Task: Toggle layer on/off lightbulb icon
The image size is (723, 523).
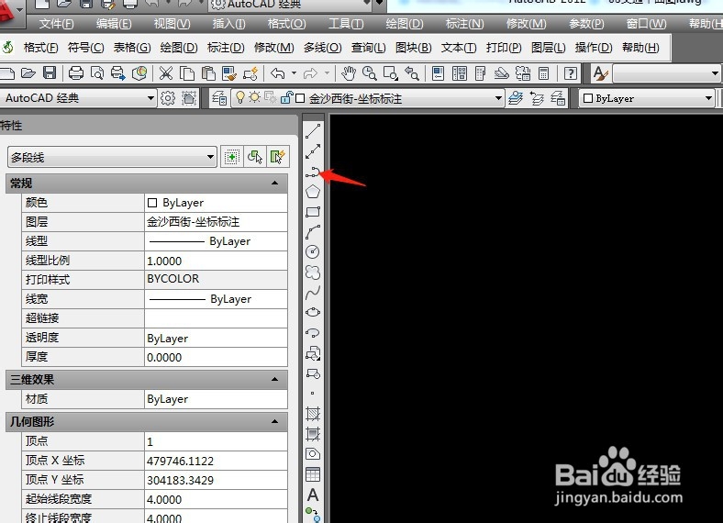Action: point(239,97)
